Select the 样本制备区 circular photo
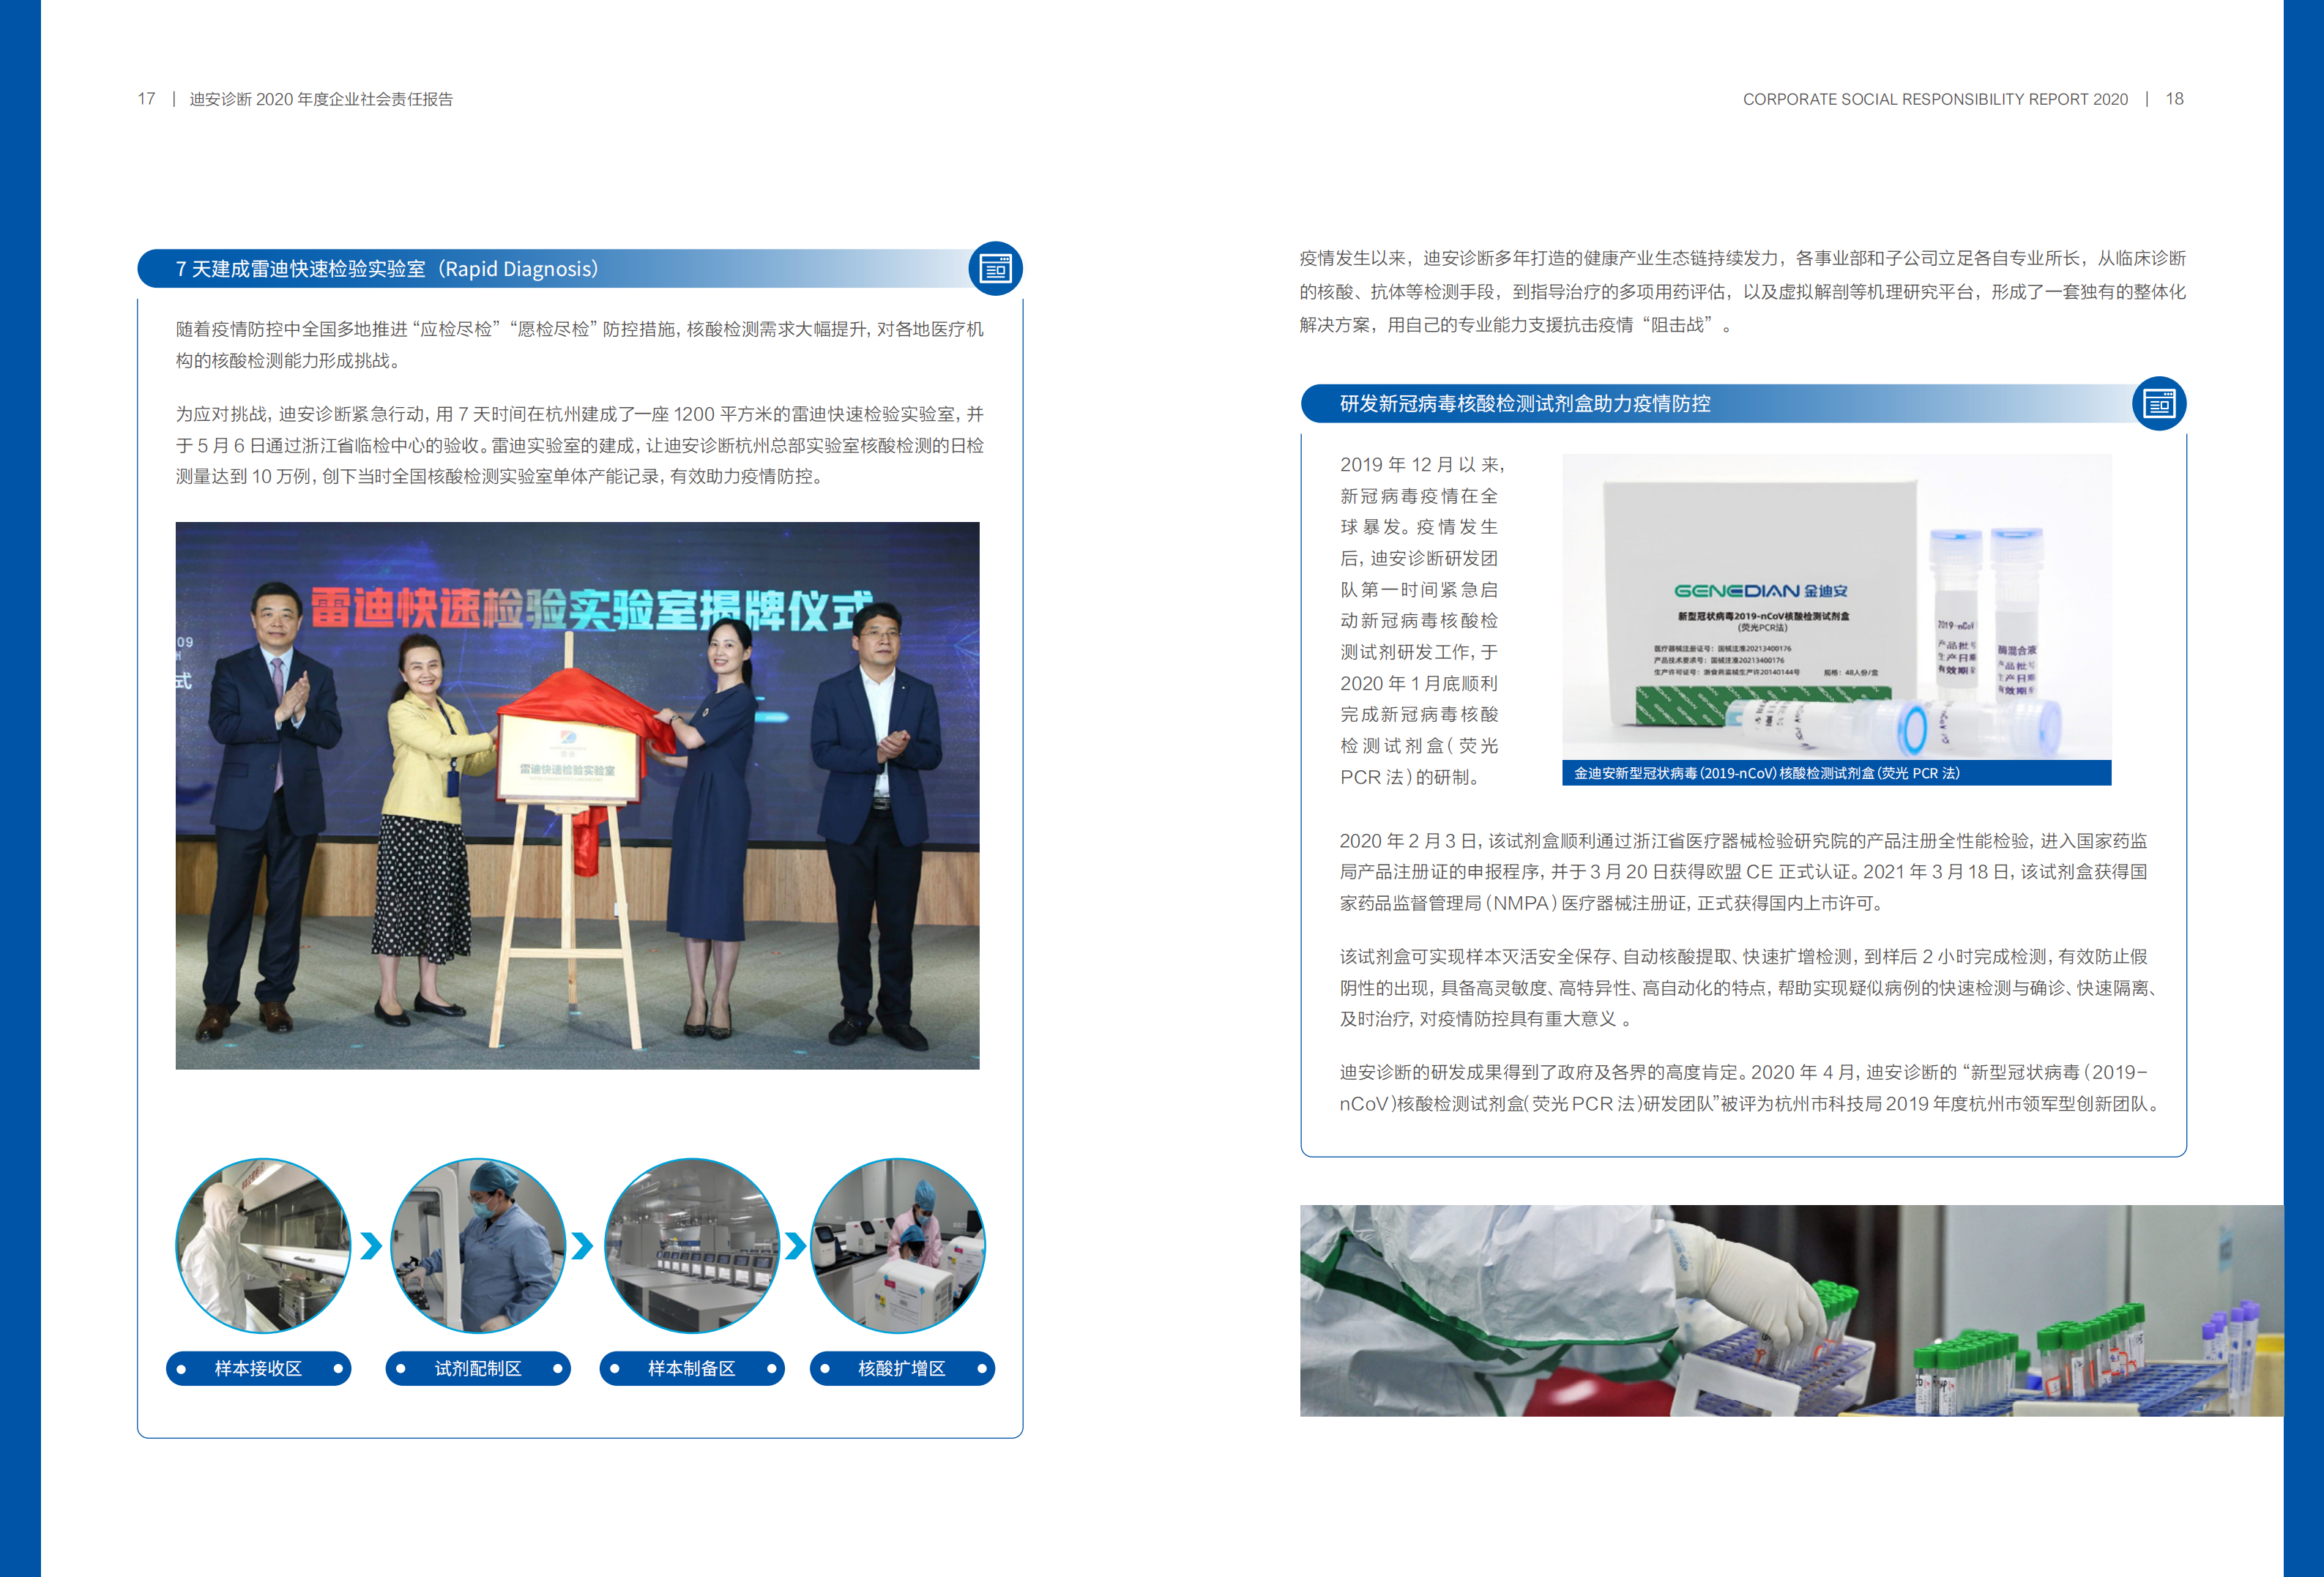The image size is (2324, 1577). (691, 1245)
